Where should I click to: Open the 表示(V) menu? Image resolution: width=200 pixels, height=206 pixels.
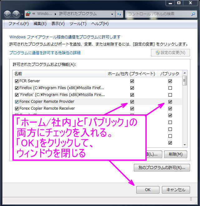tap(58, 24)
